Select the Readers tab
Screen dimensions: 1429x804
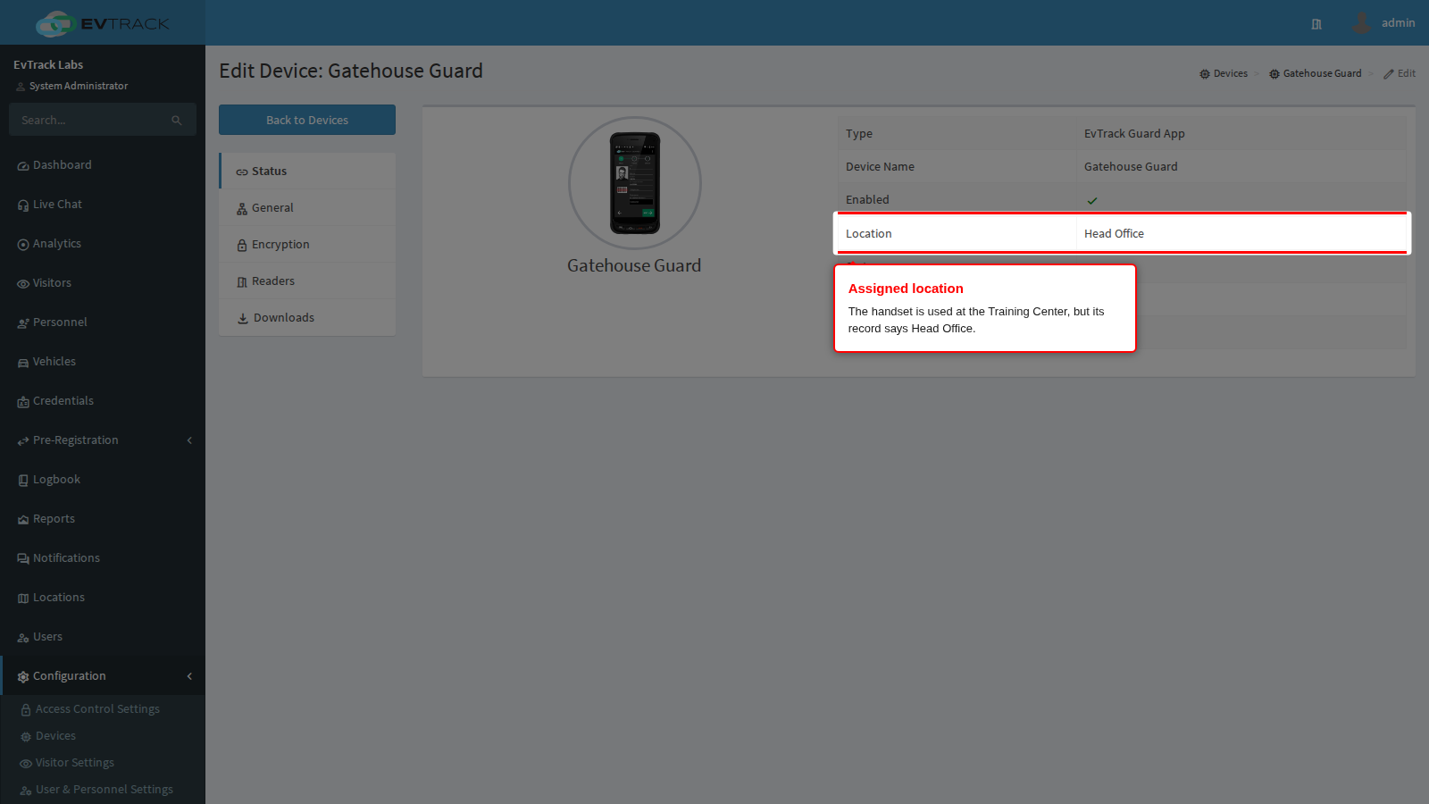(x=307, y=281)
